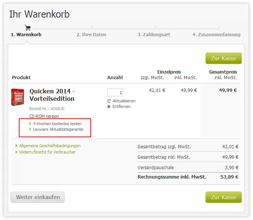Click the bottom Zur Kasse button
This screenshot has height=220, width=253.
[x=223, y=197]
